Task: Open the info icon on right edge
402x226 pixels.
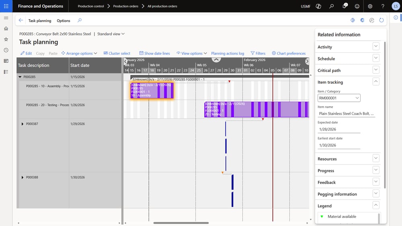Action: [396, 17]
